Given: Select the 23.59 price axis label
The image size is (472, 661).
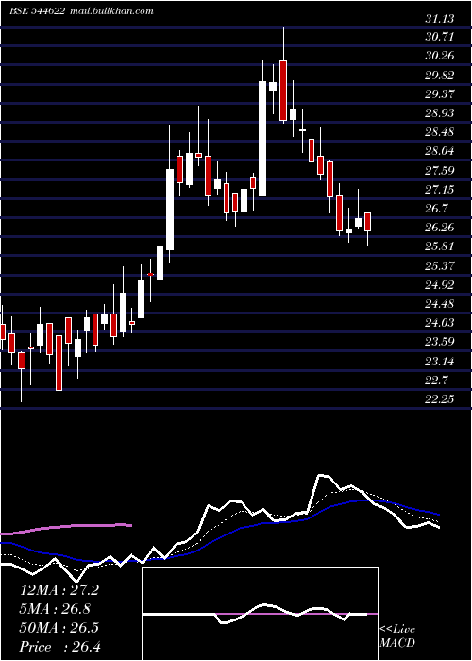Looking at the screenshot, I should point(440,342).
